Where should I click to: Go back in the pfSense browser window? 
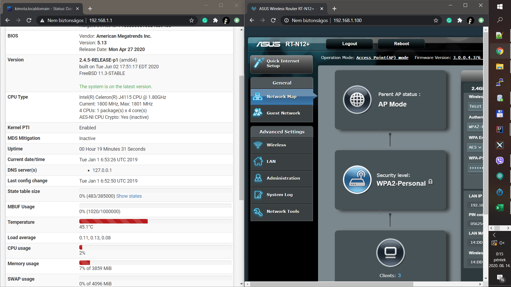[x=7, y=20]
